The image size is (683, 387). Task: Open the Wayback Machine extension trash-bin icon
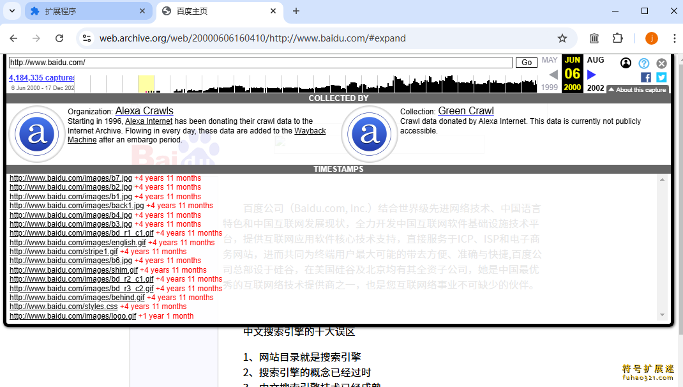click(x=594, y=38)
